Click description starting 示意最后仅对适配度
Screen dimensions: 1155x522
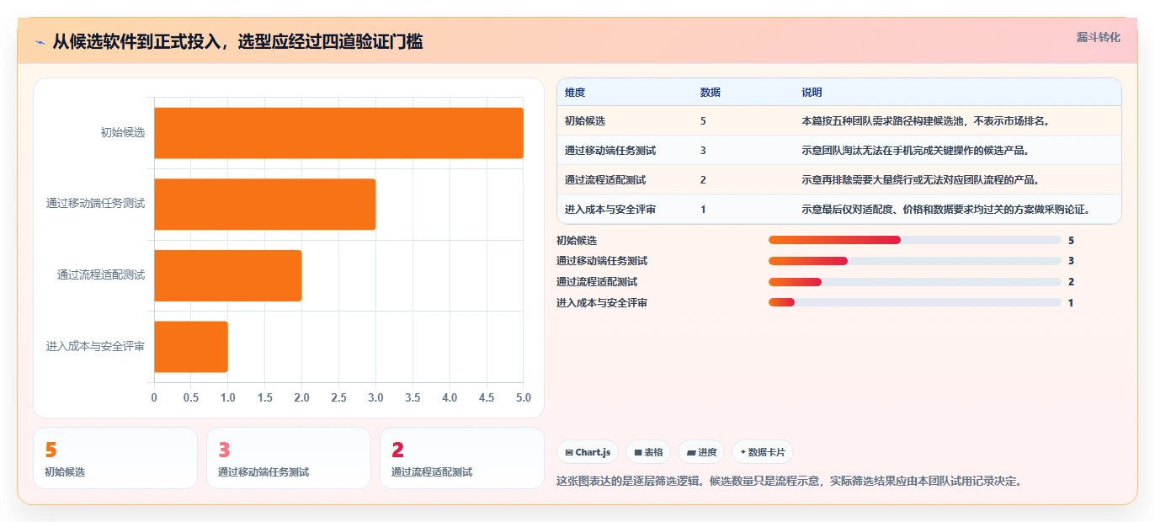point(947,210)
